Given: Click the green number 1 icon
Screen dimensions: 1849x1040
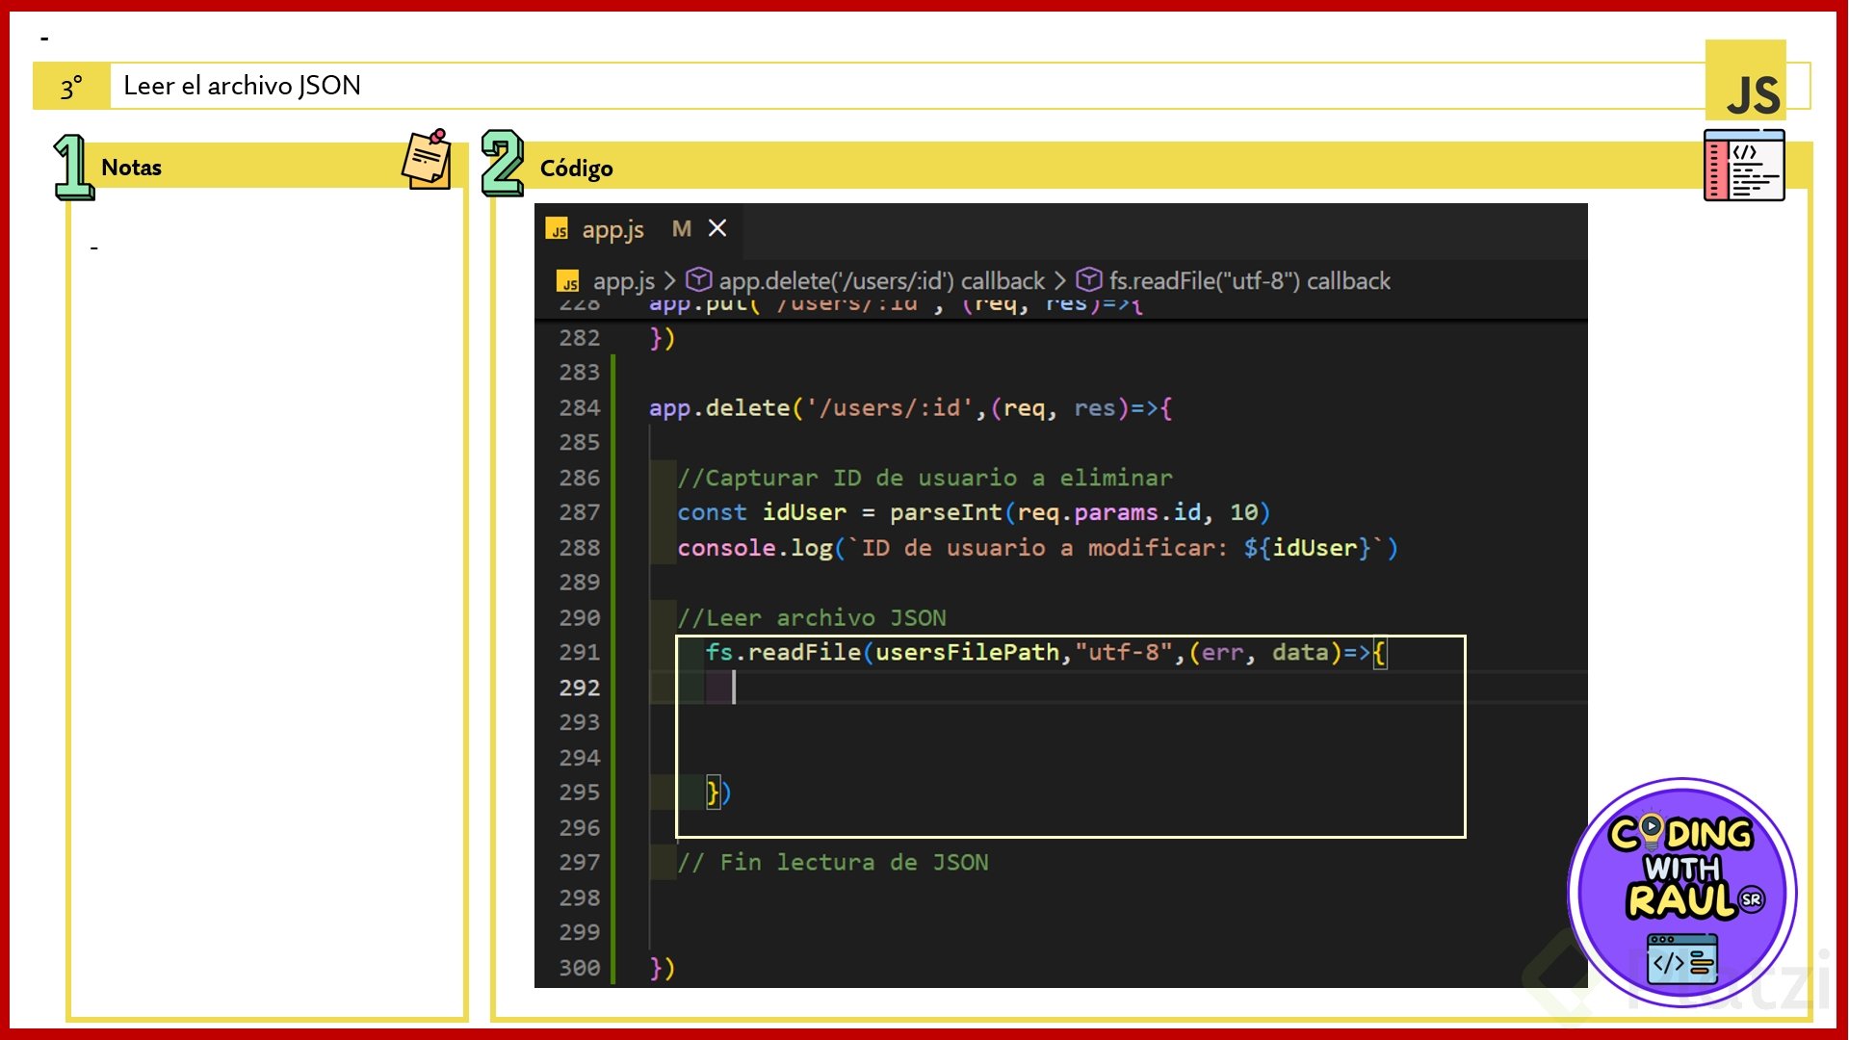Looking at the screenshot, I should click(73, 167).
